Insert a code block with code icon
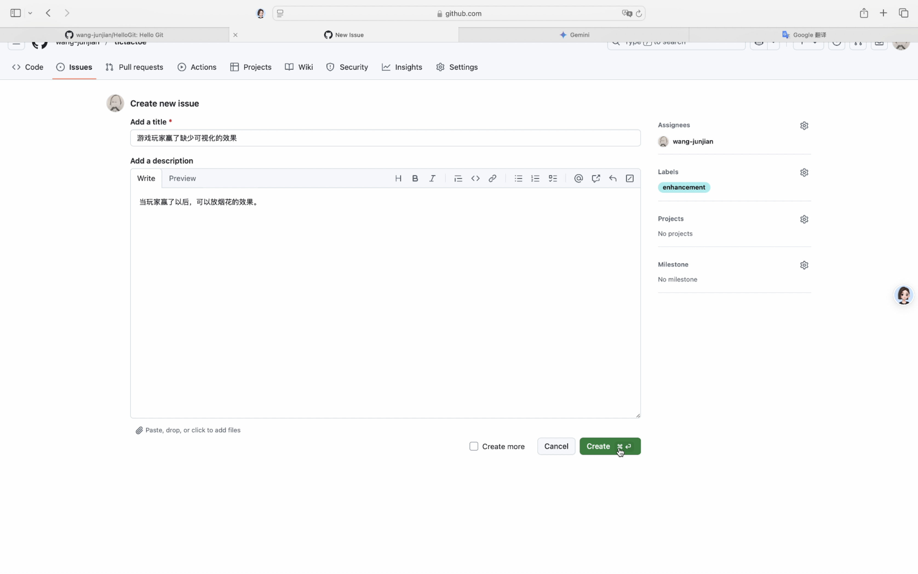 coord(475,178)
